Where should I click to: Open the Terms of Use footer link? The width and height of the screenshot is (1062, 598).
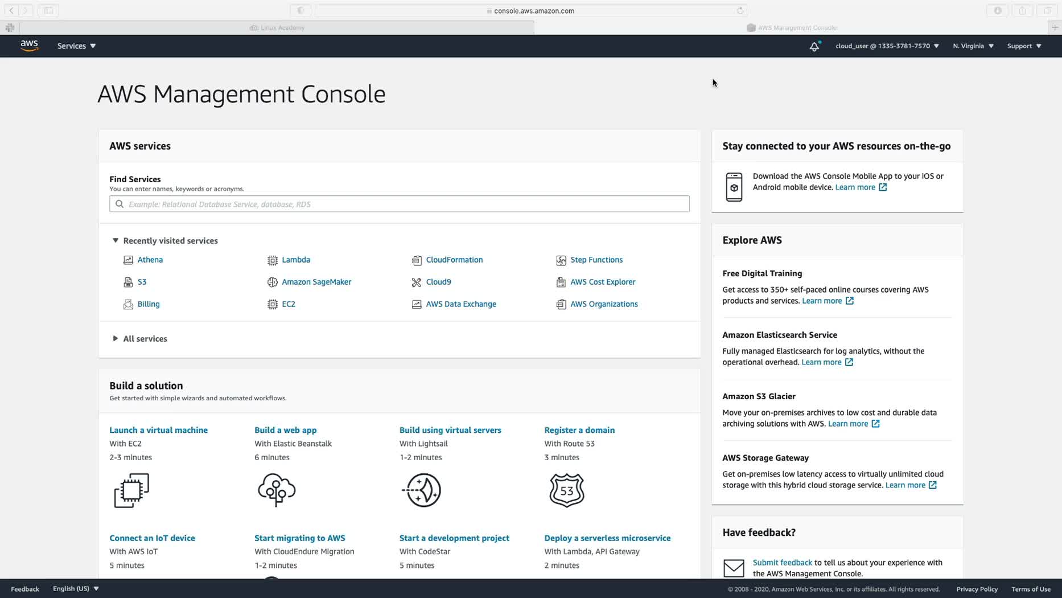1031,589
